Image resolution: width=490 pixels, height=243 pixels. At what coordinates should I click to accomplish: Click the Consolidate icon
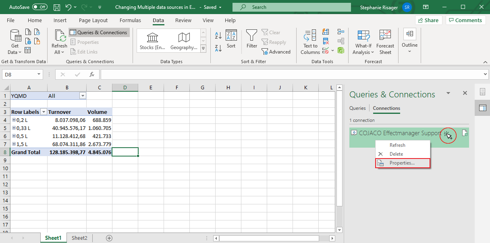coord(341,32)
